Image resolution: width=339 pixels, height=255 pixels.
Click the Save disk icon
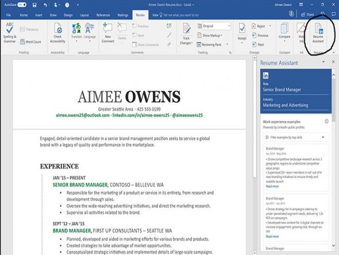pos(34,5)
